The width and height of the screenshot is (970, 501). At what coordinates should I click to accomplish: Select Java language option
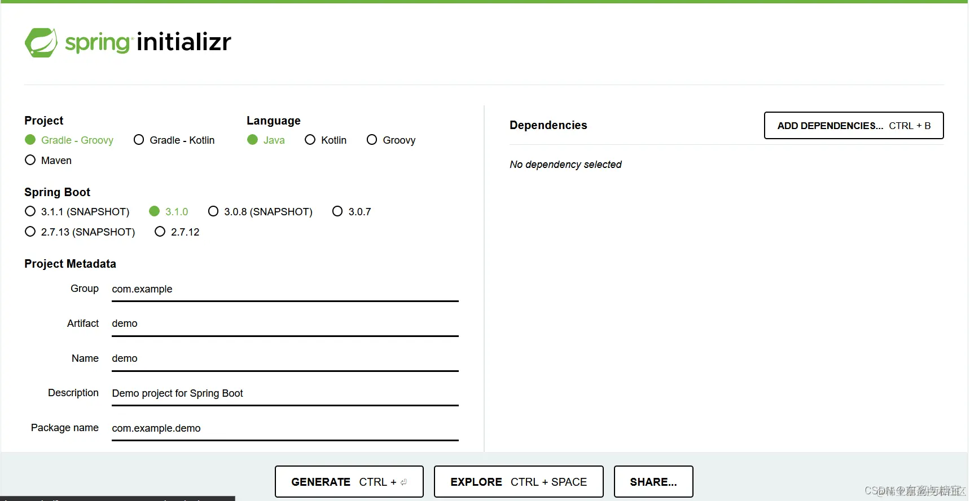tap(266, 140)
